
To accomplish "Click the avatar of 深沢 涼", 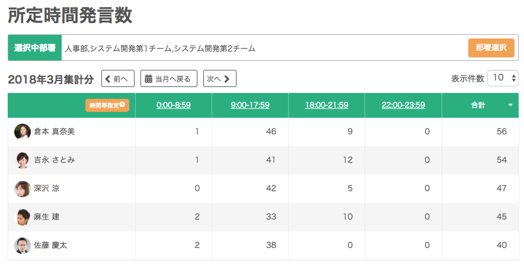I will (23, 189).
